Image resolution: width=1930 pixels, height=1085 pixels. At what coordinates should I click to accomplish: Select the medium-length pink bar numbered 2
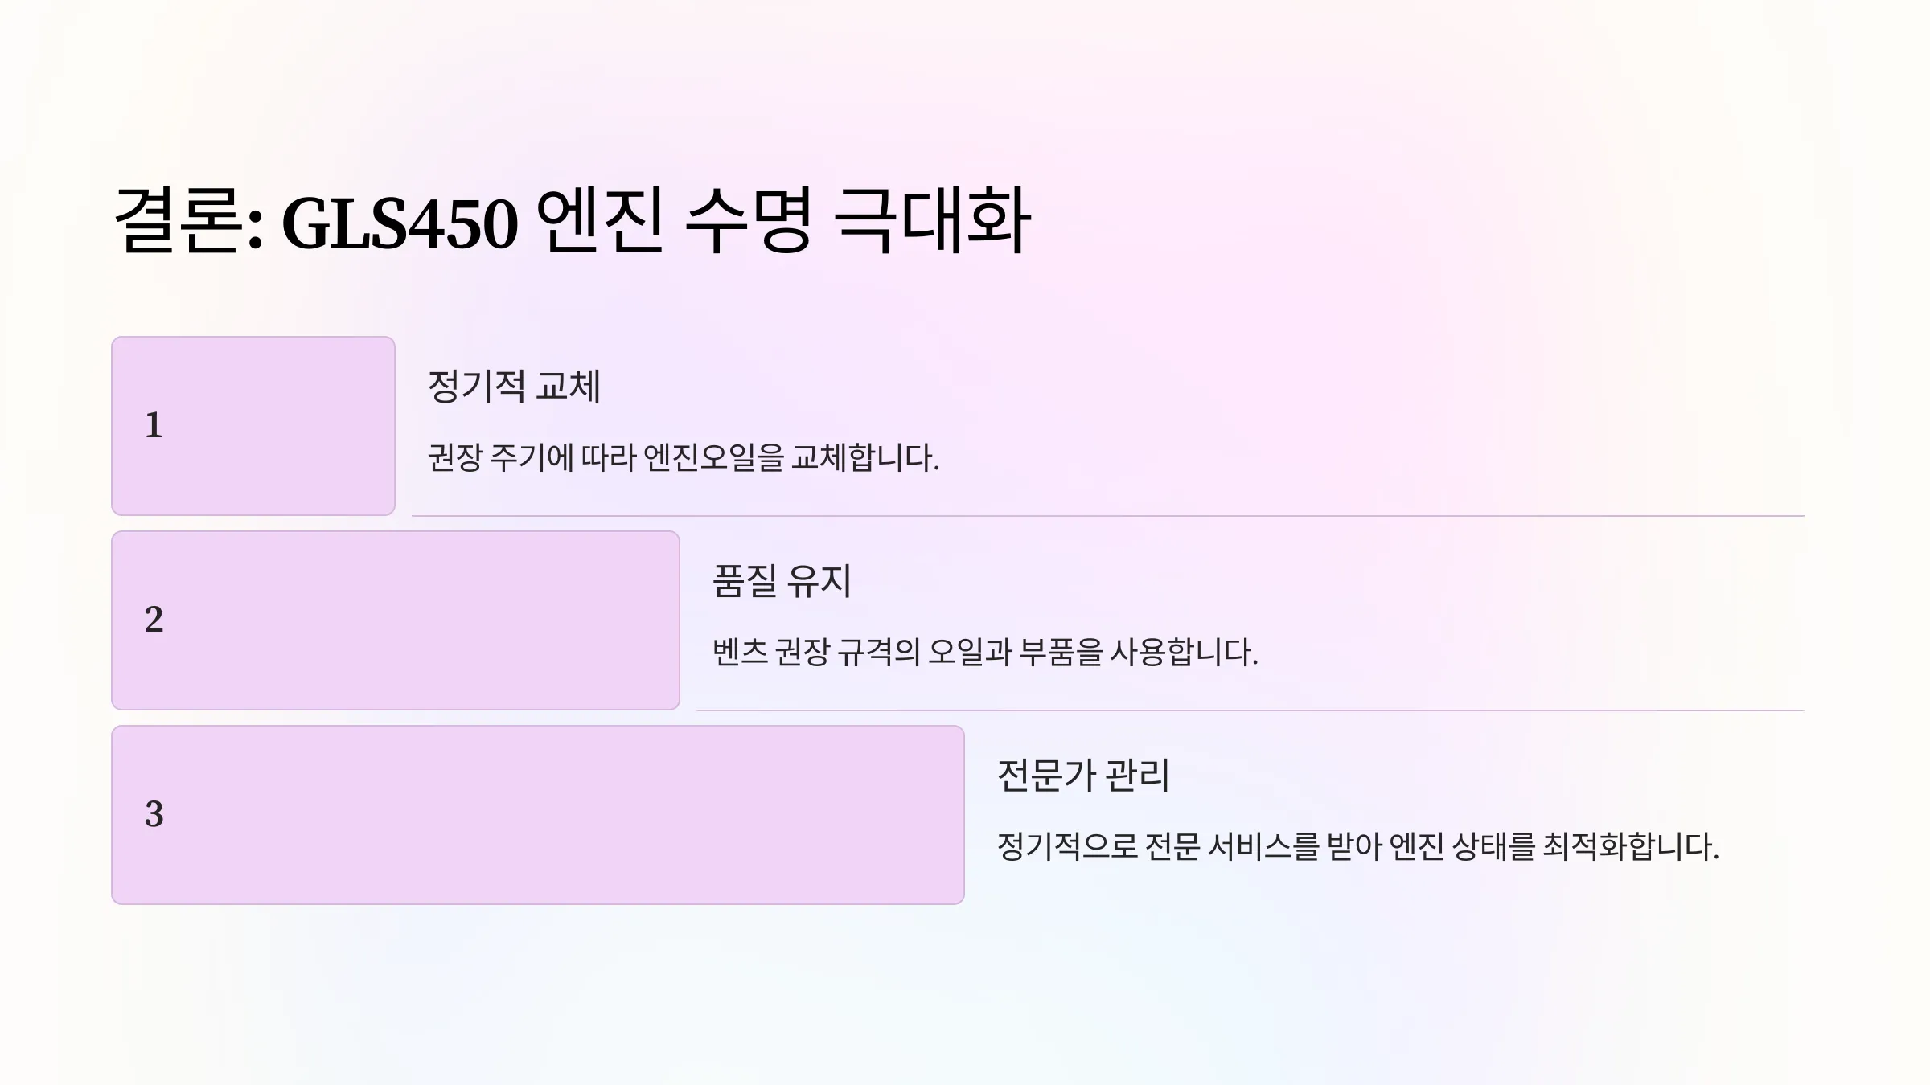pos(396,620)
